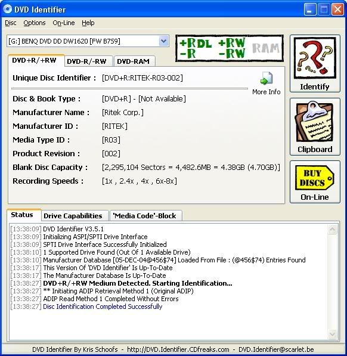
Task: Select log line 'Manufacturer Database [05-DEC-04...'
Action: click(174, 260)
